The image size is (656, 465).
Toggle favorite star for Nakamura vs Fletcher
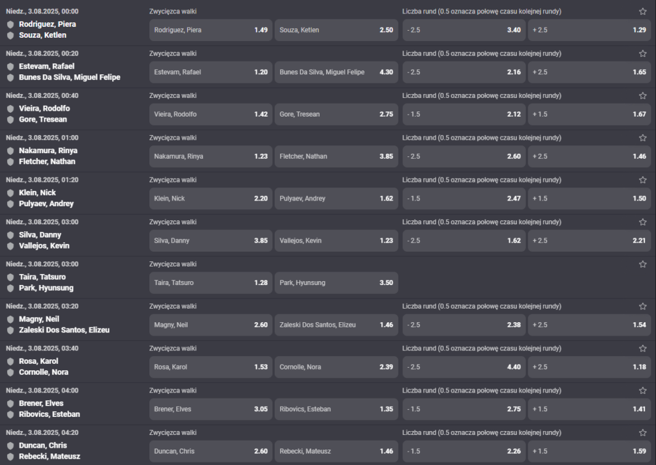tap(643, 138)
